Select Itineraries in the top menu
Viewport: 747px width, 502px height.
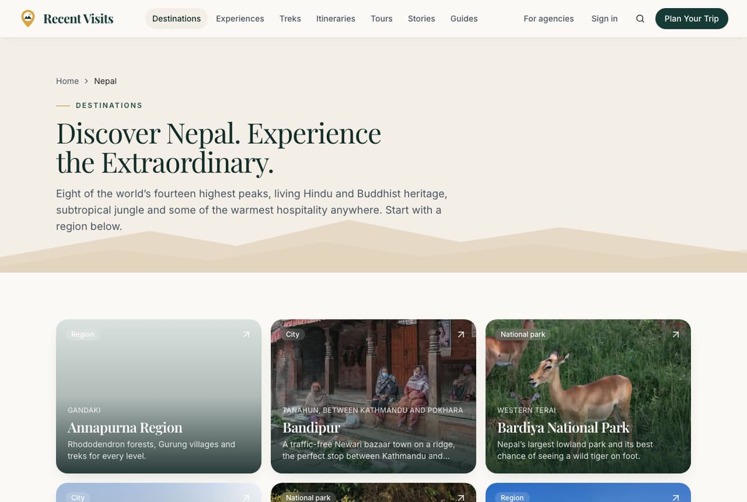tap(336, 19)
